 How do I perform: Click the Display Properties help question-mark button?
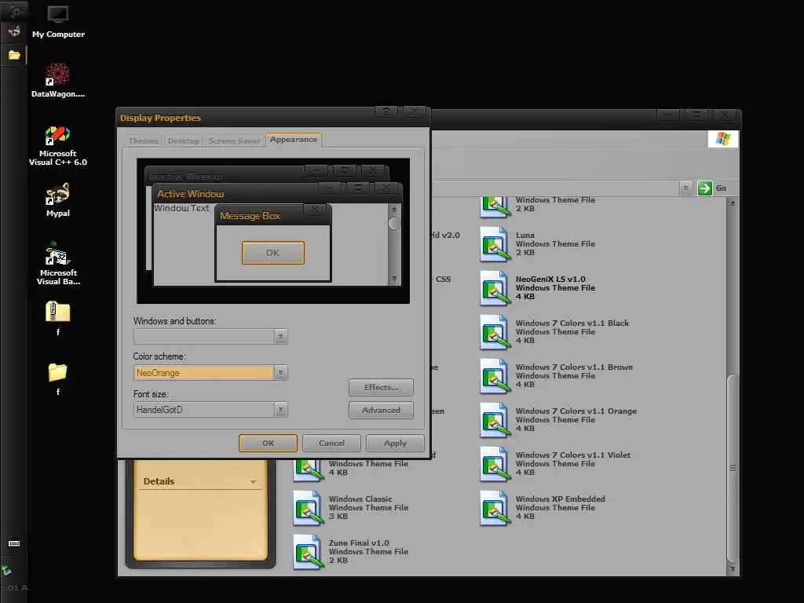pos(386,111)
